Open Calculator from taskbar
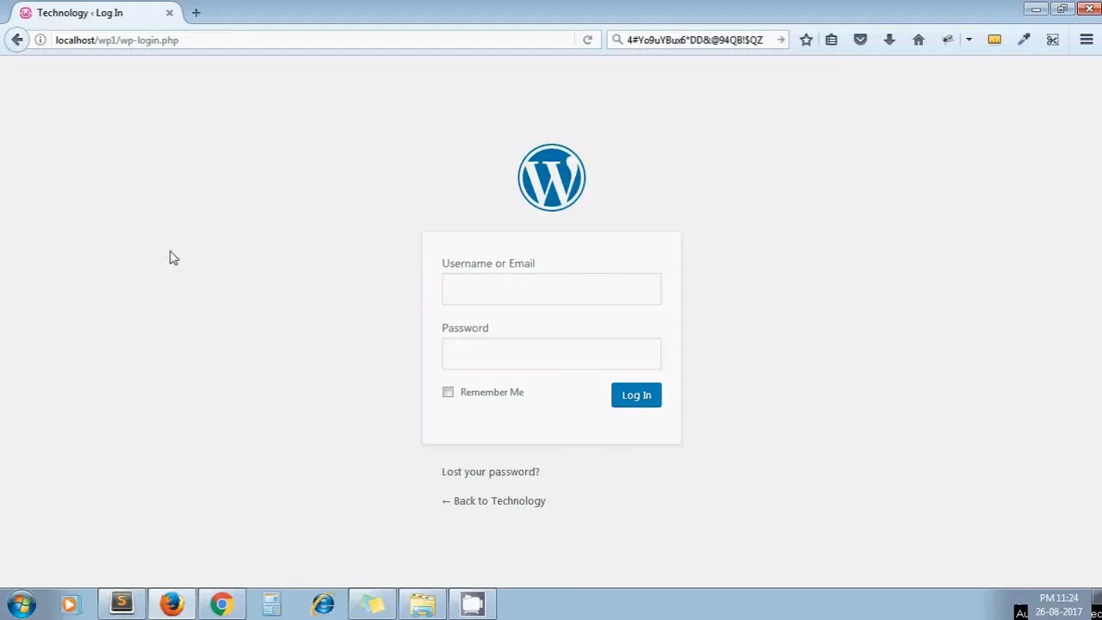 click(271, 604)
